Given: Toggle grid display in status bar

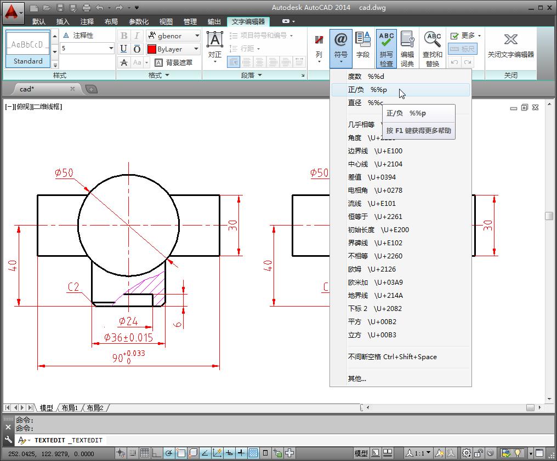Looking at the screenshot, I should click(x=144, y=453).
